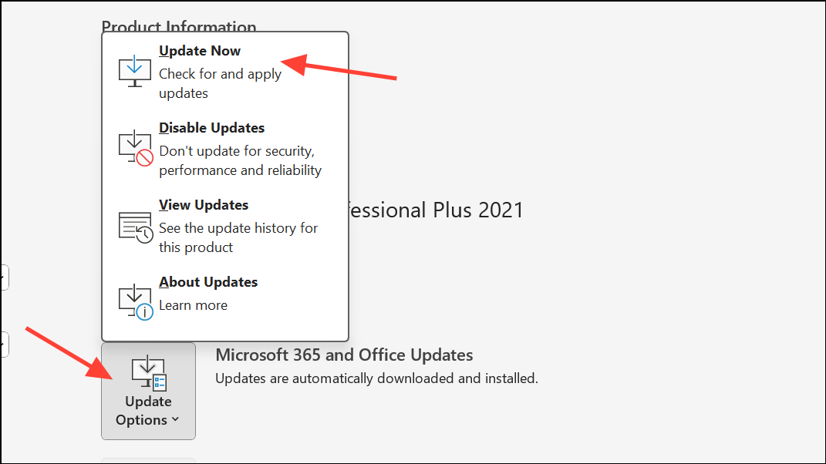Disable automatic updates via Disable Updates option
The width and height of the screenshot is (826, 464).
[x=211, y=128]
